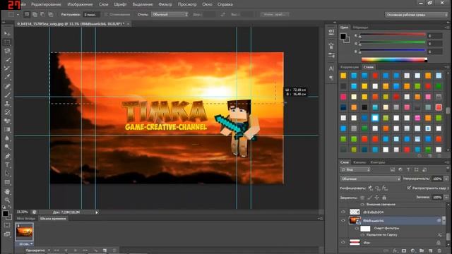Image resolution: width=452 pixels, height=254 pixels.
Task: Switch to the Коррекция tab
Action: tap(350, 67)
